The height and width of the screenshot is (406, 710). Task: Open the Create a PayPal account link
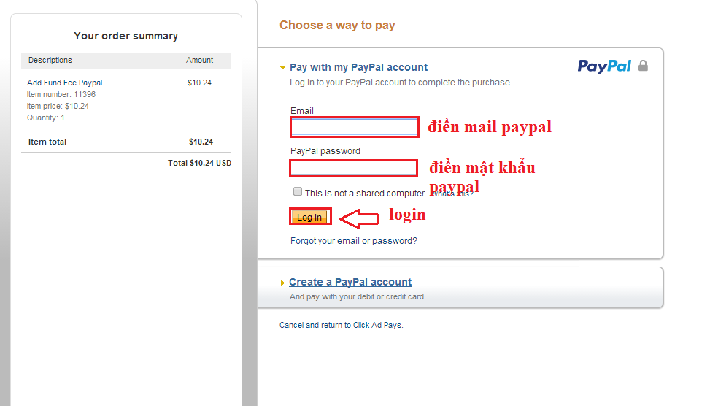[350, 282]
